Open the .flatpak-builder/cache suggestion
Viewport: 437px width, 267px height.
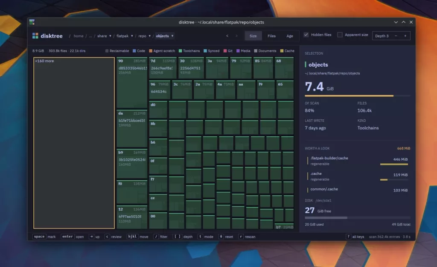click(x=358, y=161)
